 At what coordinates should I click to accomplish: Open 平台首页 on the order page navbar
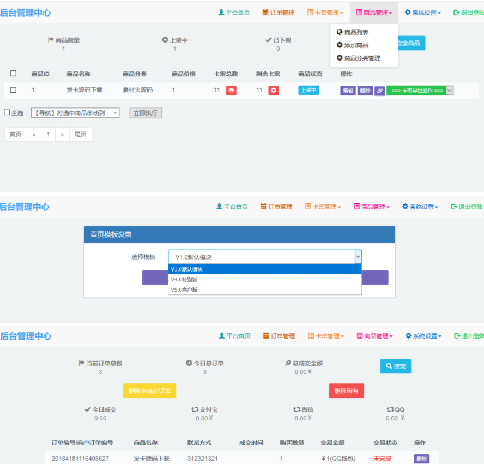[x=234, y=335]
